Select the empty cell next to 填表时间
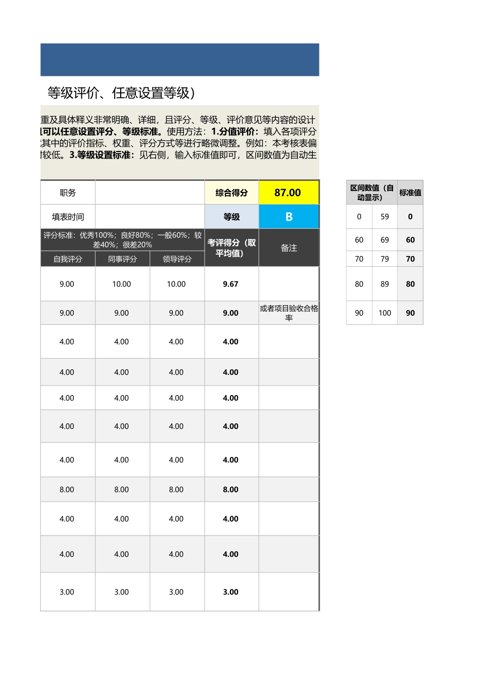Screen dimensions: 480x679 click(150, 217)
